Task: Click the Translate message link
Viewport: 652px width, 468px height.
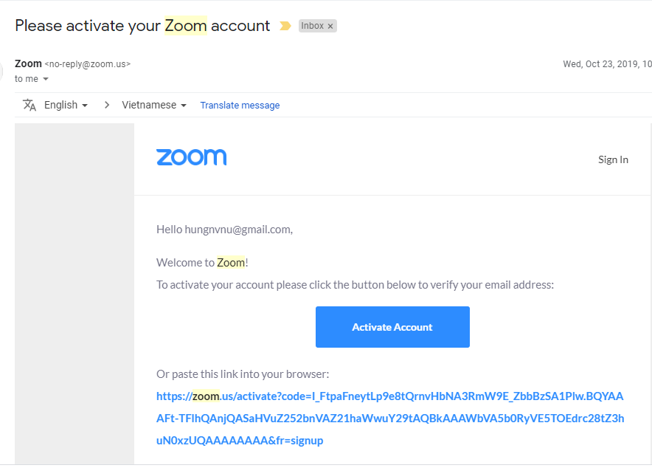Action: pos(240,106)
